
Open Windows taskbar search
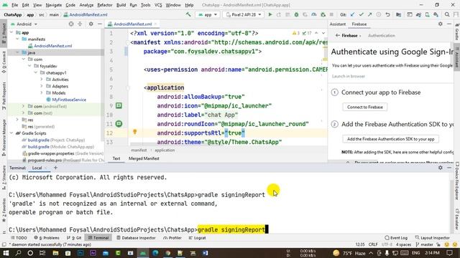[x=18, y=253]
